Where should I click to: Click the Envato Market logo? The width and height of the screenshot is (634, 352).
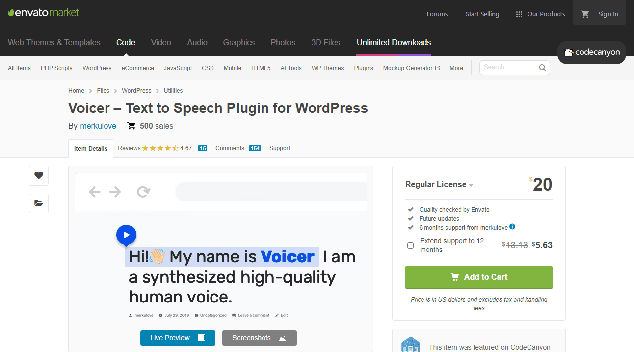tap(44, 13)
